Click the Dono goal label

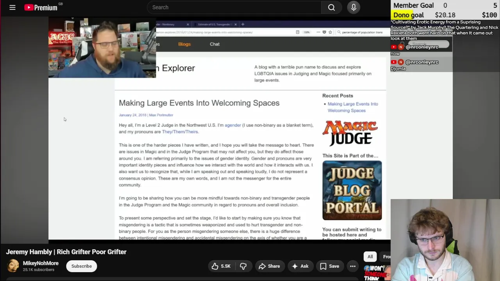pyautogui.click(x=408, y=15)
